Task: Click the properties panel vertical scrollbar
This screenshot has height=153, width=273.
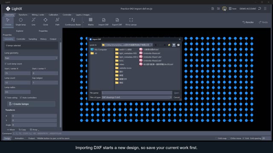Action: (x=61, y=85)
